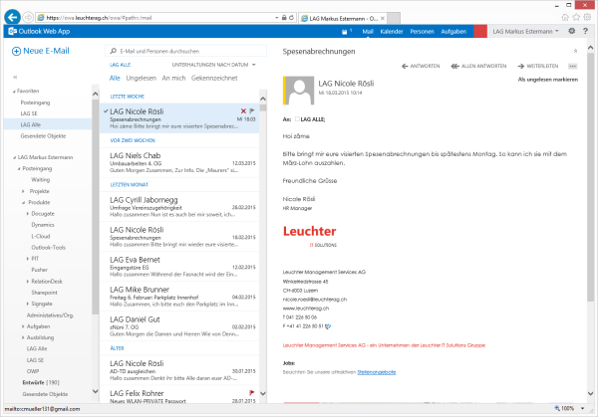Click reading pane scrollbar thumb
Image resolution: width=598 pixels, height=417 pixels.
[x=590, y=177]
